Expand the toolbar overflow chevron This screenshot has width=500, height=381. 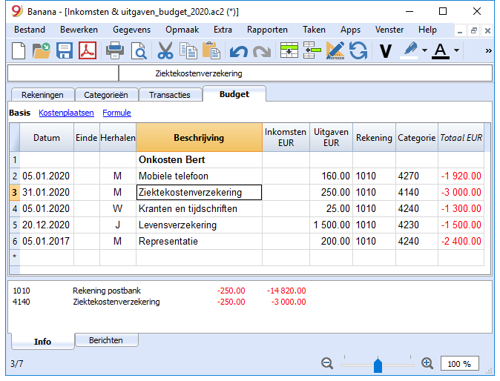point(488,50)
